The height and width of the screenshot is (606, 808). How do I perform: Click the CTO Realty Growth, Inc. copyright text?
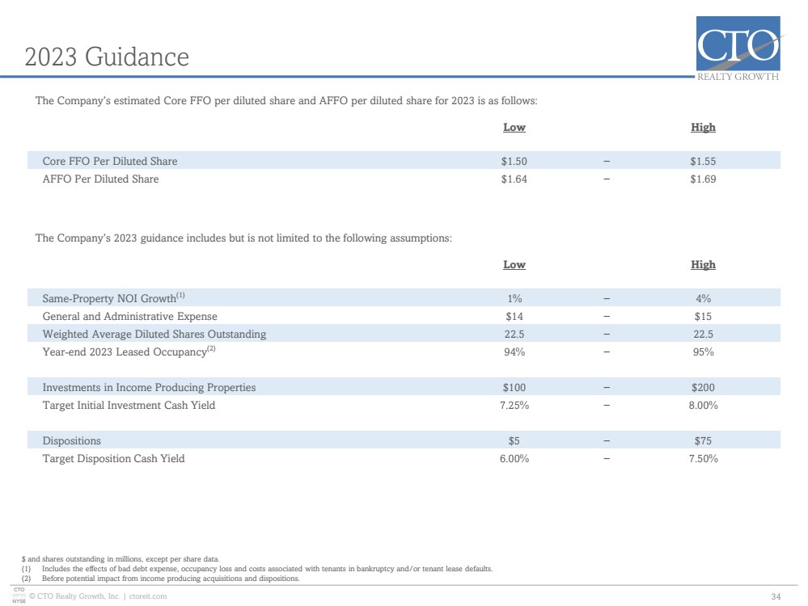[74, 596]
